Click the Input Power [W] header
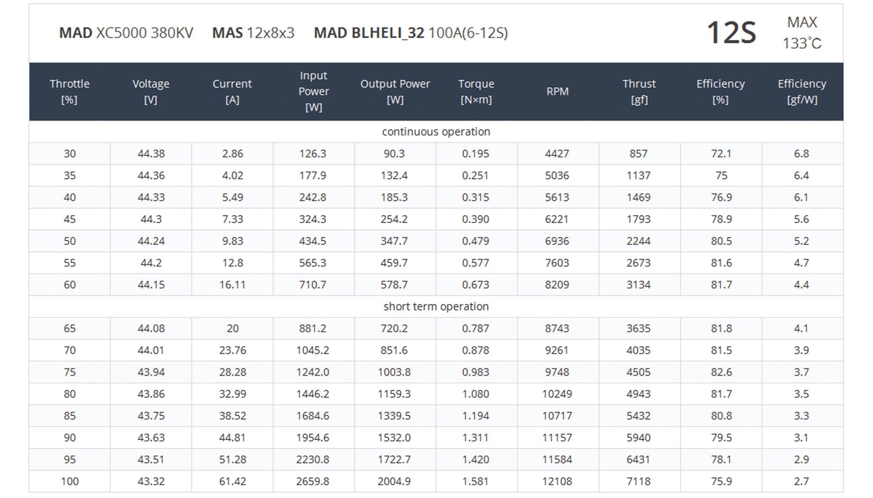This screenshot has height=498, width=873. [x=314, y=92]
